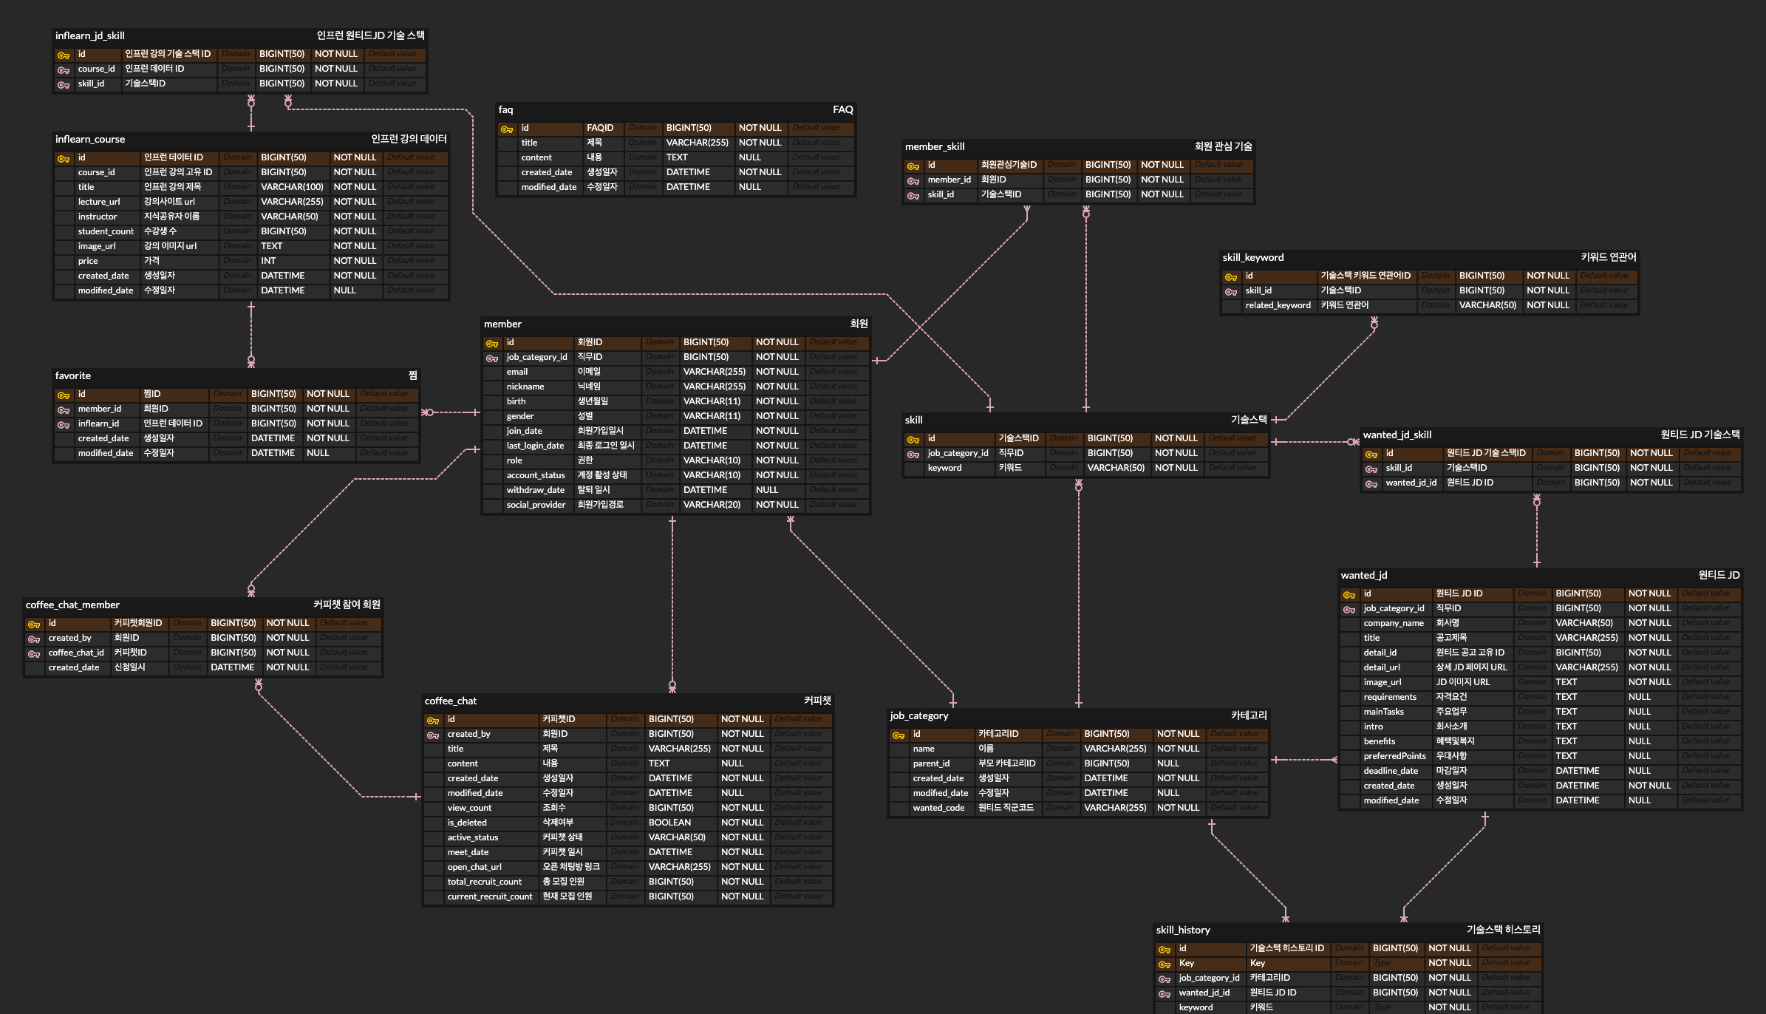This screenshot has width=1766, height=1014.
Task: Click Default value field of faq content row
Action: (x=821, y=157)
